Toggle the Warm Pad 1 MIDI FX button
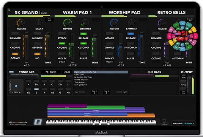203x137 pixels. [62, 54]
